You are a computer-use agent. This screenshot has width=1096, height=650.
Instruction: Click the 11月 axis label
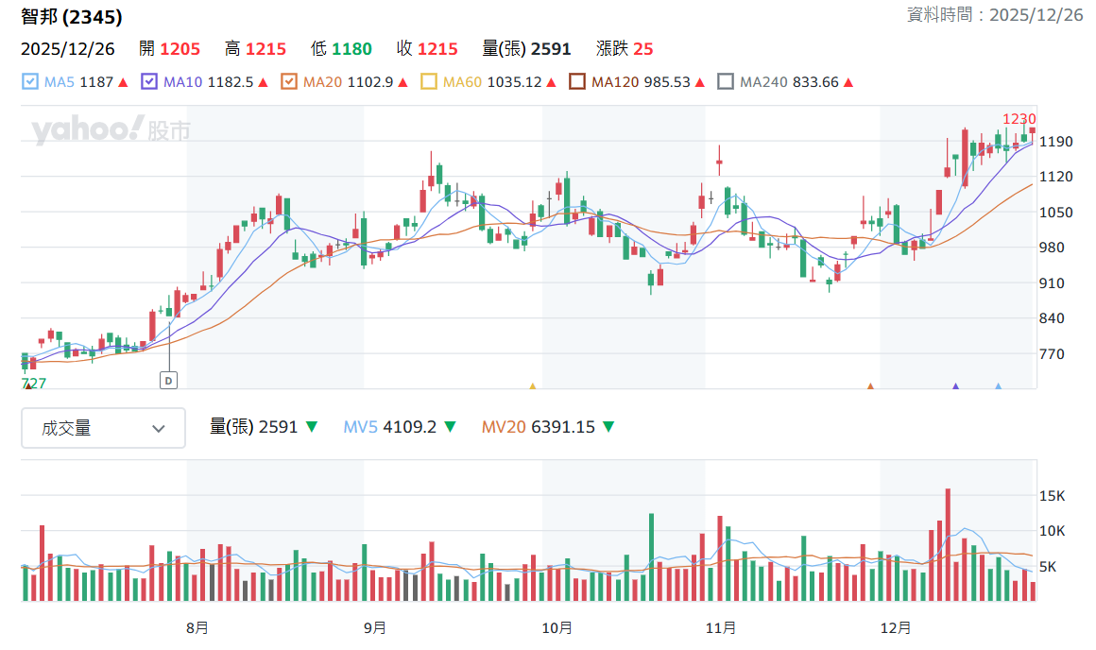point(721,627)
